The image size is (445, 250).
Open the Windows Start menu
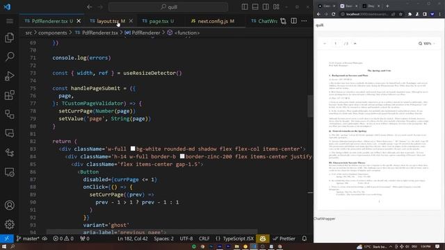point(4,247)
